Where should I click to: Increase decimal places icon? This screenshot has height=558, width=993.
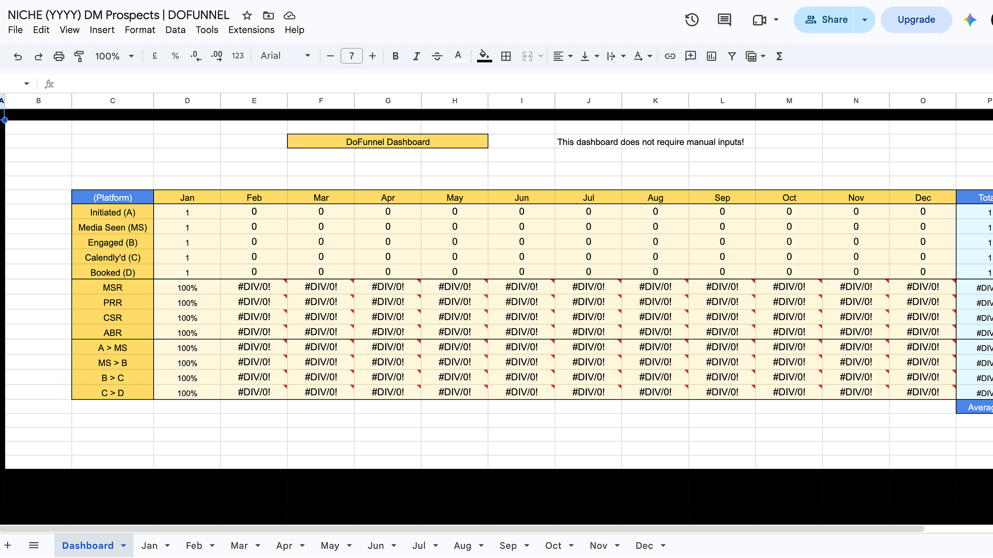(216, 56)
